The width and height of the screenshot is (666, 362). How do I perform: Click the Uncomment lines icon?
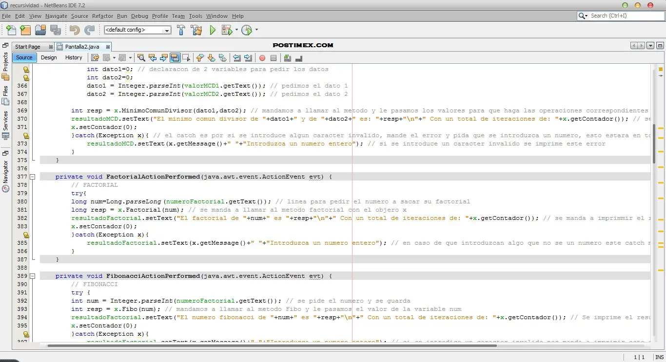[299, 57]
